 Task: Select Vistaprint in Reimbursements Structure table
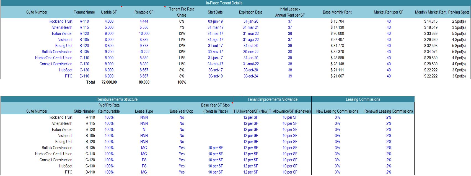(x=65, y=136)
